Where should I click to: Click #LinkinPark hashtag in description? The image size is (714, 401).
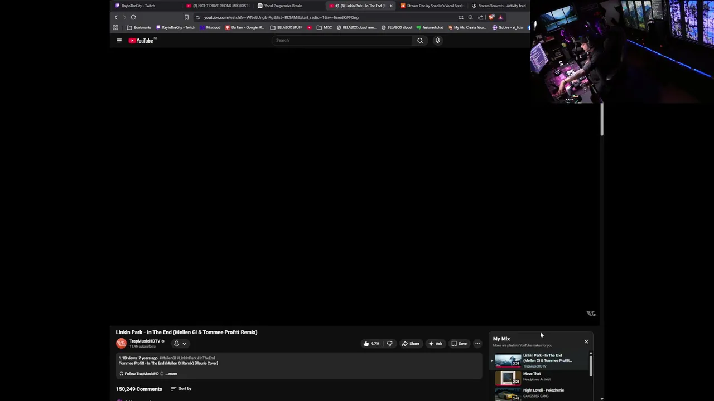tap(187, 358)
